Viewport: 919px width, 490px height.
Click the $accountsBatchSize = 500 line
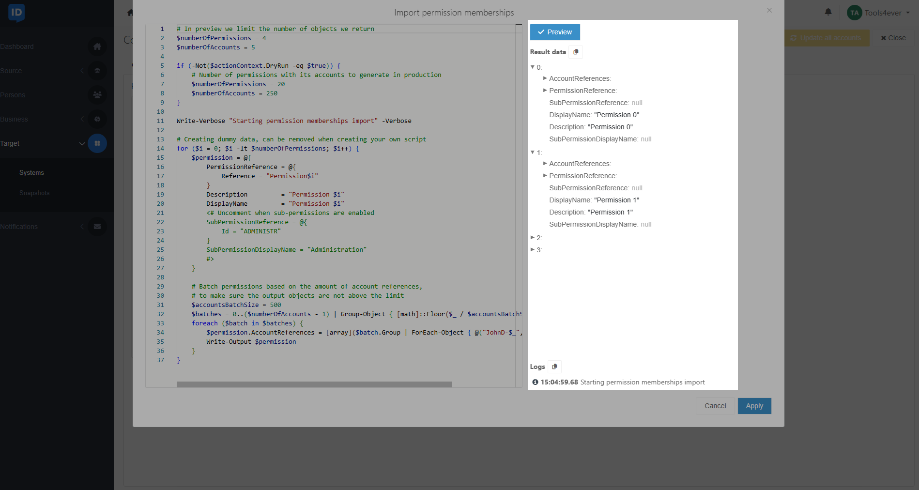236,305
